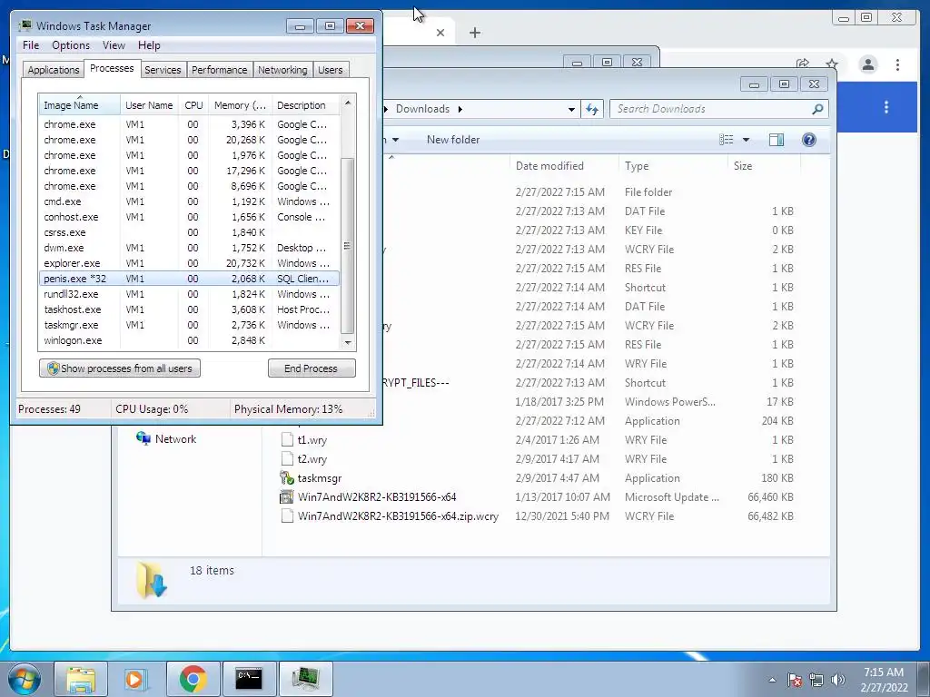
Task: Close the current Chrome tab
Action: [x=440, y=33]
